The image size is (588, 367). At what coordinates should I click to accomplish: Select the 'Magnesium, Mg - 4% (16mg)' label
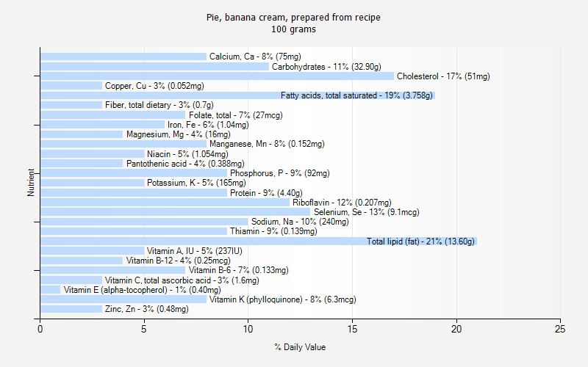(179, 134)
